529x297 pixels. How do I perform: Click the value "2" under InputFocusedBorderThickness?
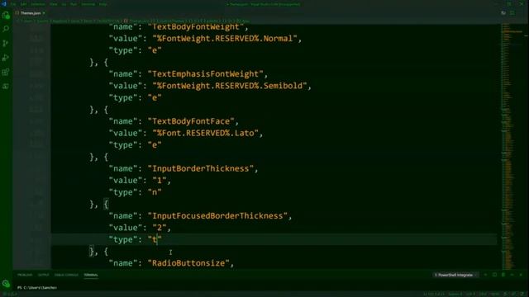click(160, 228)
